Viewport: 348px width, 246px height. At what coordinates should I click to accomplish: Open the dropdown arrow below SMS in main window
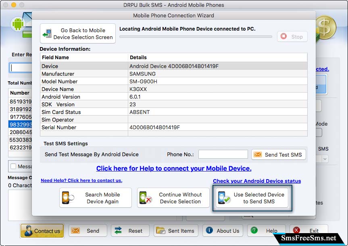[325, 159]
